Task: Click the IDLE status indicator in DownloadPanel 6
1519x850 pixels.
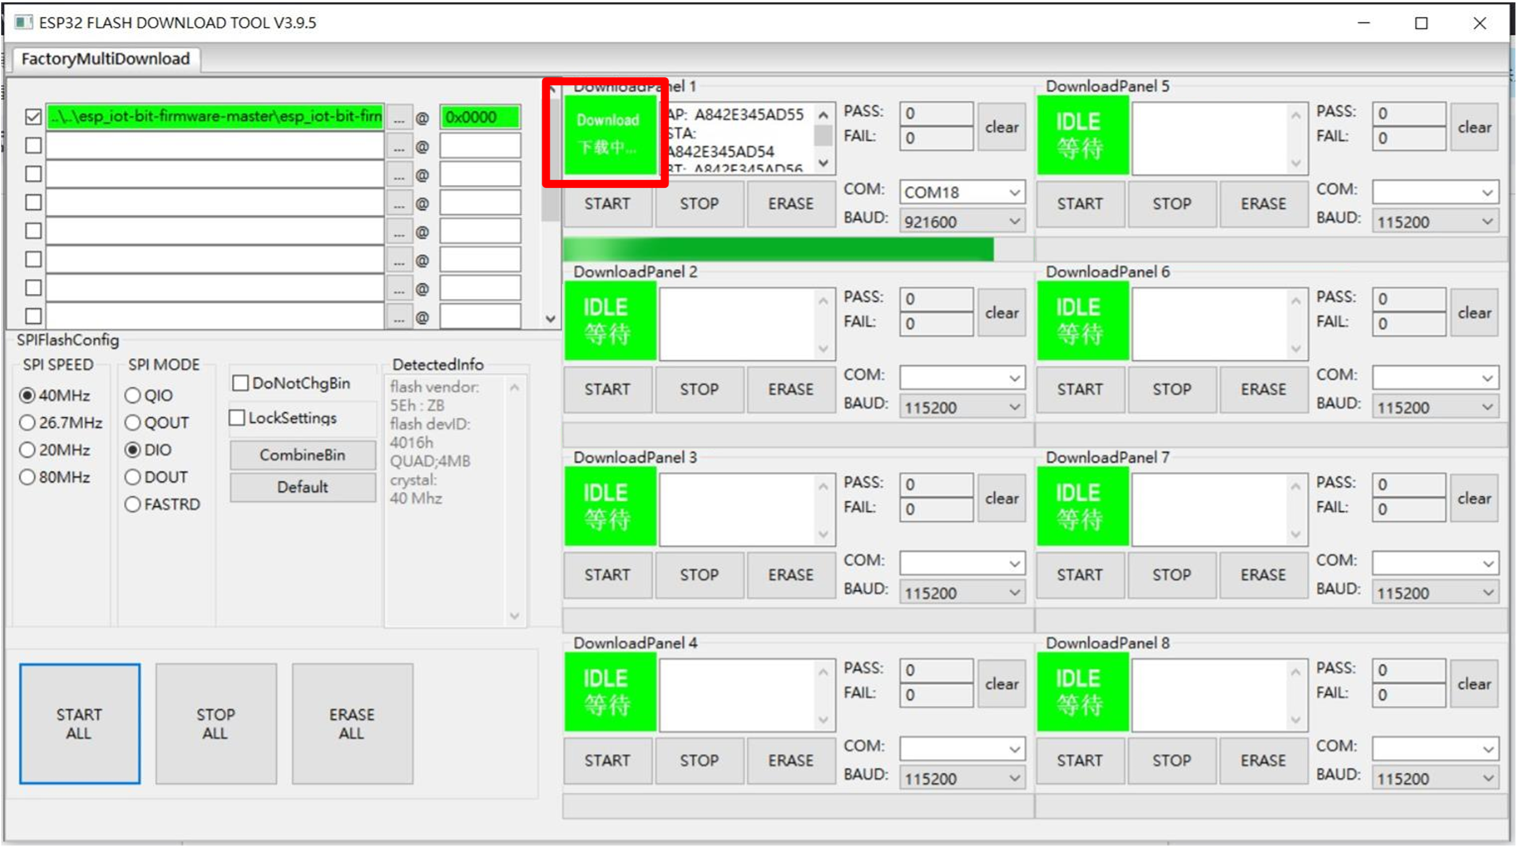Action: click(x=1083, y=320)
